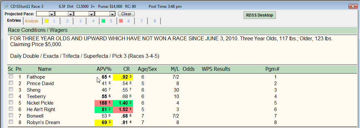Click the CR column header

click(127, 69)
